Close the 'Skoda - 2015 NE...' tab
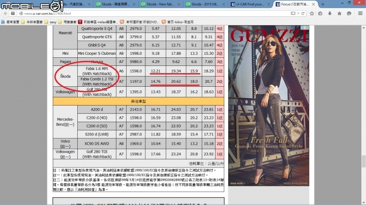This screenshot has height=205, width=366. 224,4
